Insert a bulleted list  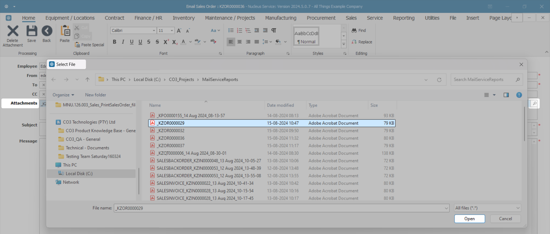coord(231,30)
